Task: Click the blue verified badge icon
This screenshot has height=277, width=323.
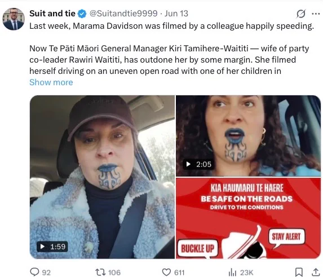Action: 82,14
